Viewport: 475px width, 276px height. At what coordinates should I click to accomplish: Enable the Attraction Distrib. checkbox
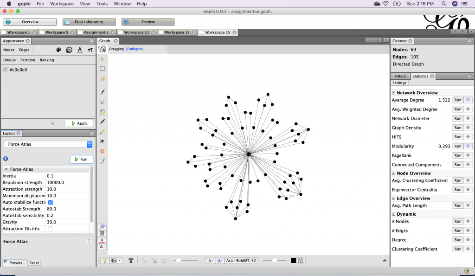[x=51, y=229]
